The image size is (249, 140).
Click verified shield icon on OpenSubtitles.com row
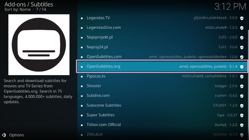[242, 57]
